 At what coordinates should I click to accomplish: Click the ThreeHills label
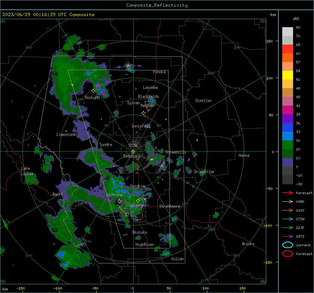pos(175,152)
